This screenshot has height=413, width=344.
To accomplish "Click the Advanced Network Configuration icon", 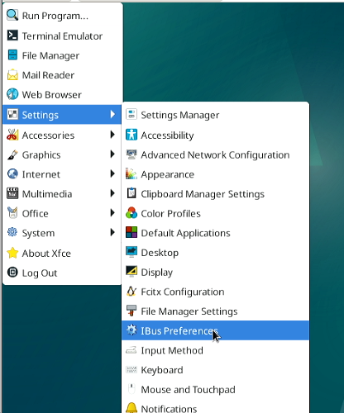I will pos(131,154).
